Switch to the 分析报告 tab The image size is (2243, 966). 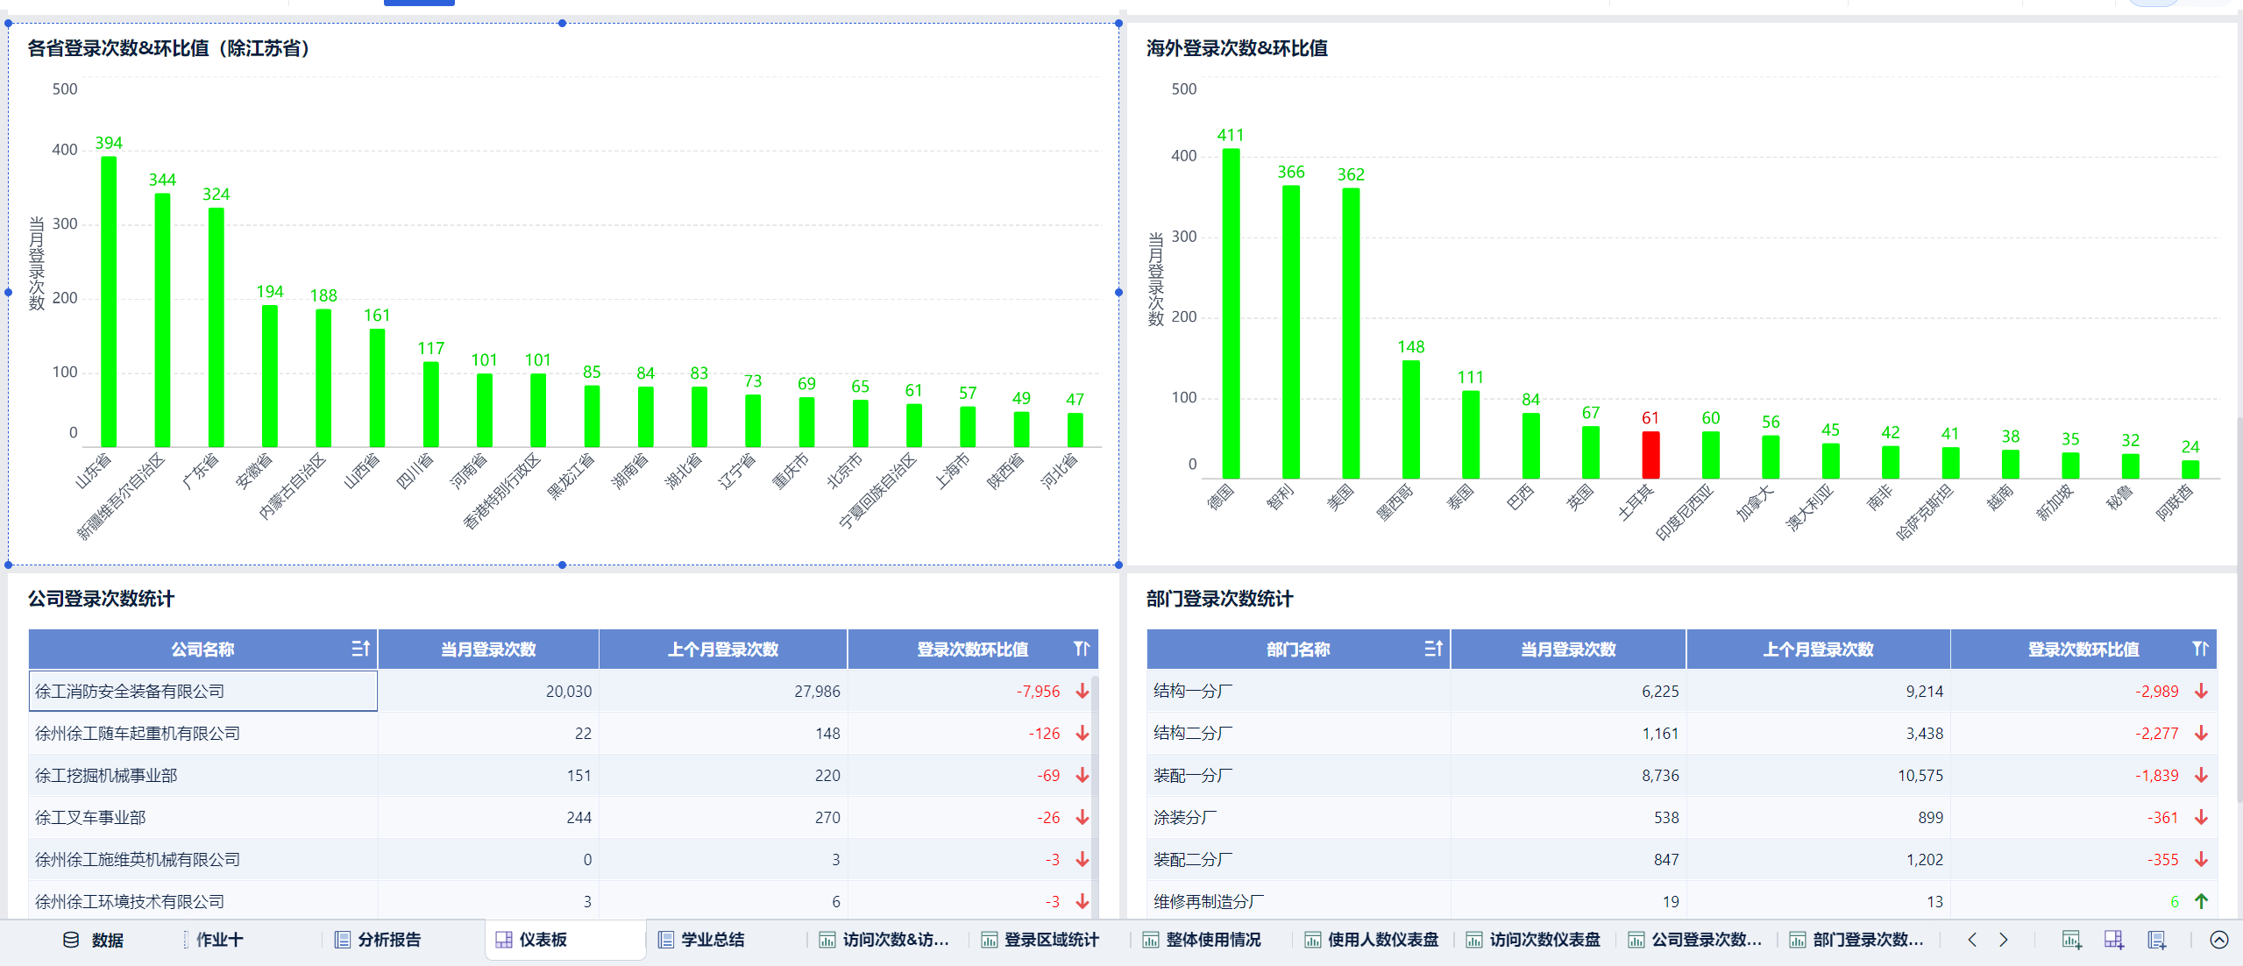pyautogui.click(x=389, y=940)
